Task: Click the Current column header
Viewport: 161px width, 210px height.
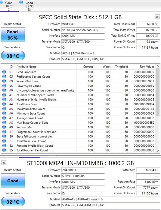Action: [x=85, y=67]
